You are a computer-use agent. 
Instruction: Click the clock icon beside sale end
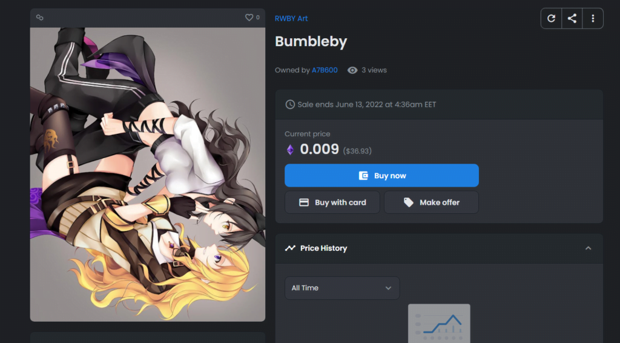tap(290, 104)
